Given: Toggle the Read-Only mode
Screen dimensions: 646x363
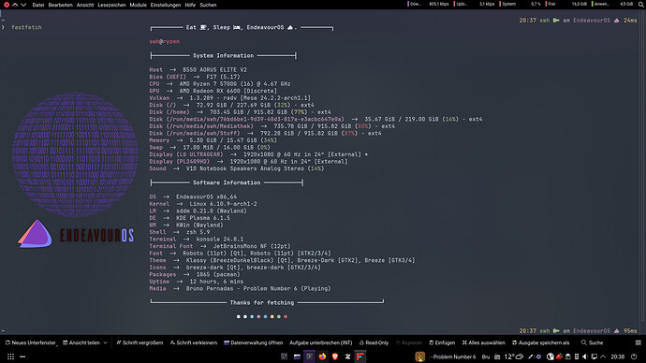Looking at the screenshot, I should (374, 342).
